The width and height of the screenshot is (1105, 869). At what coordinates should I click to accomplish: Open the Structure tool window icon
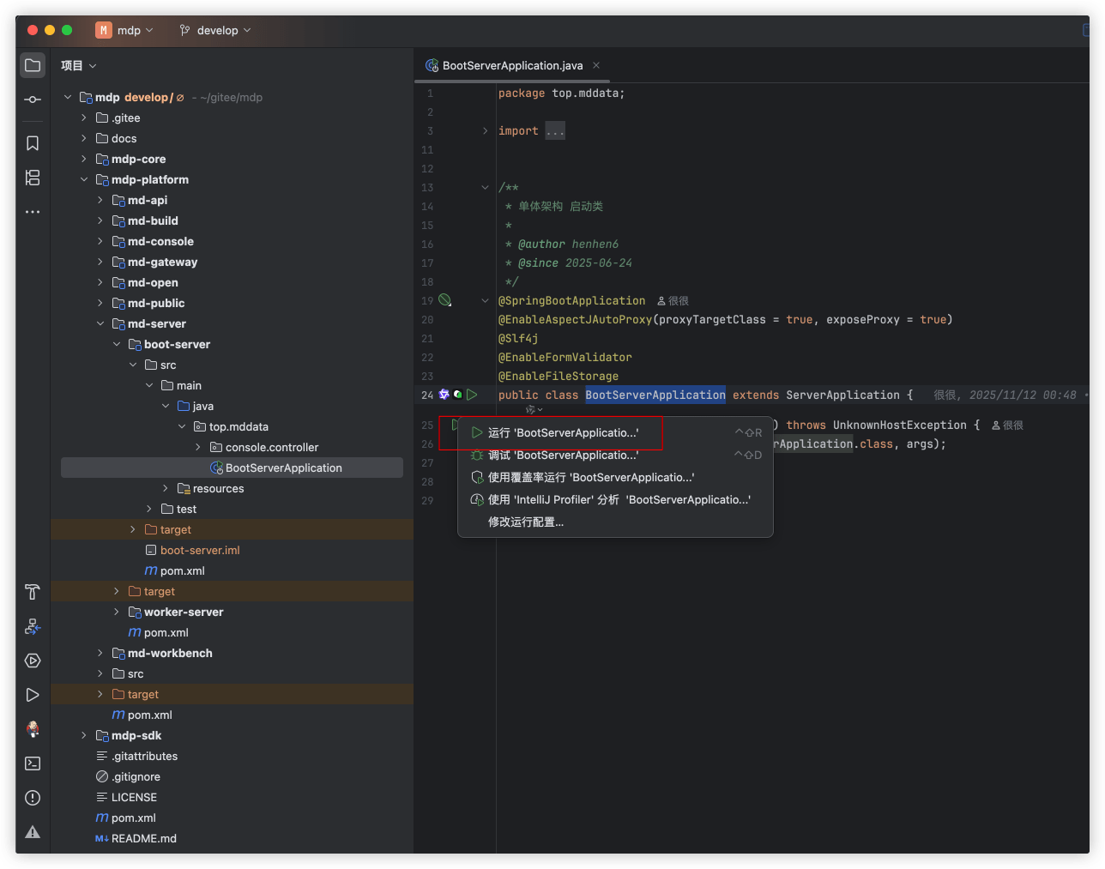(33, 178)
